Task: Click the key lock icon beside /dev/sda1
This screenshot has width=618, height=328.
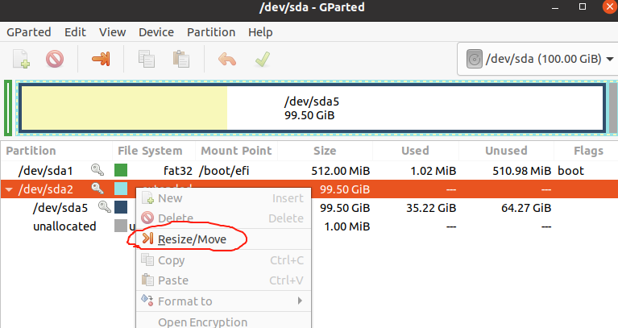Action: click(97, 170)
